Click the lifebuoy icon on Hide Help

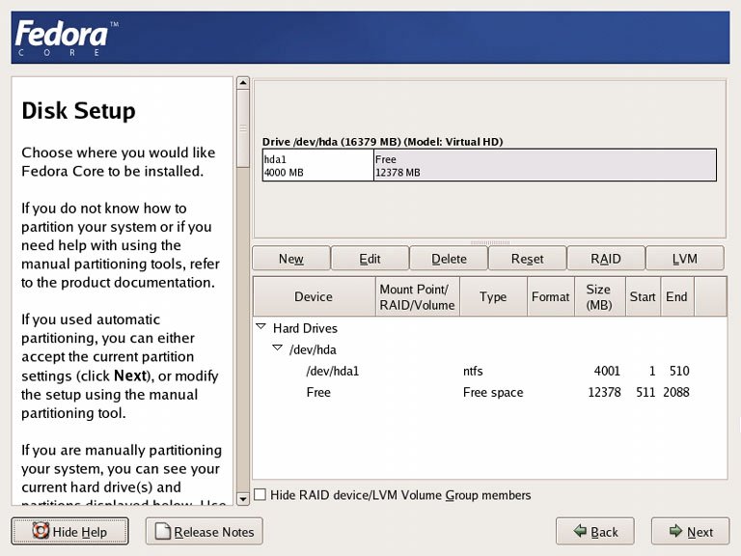[41, 531]
